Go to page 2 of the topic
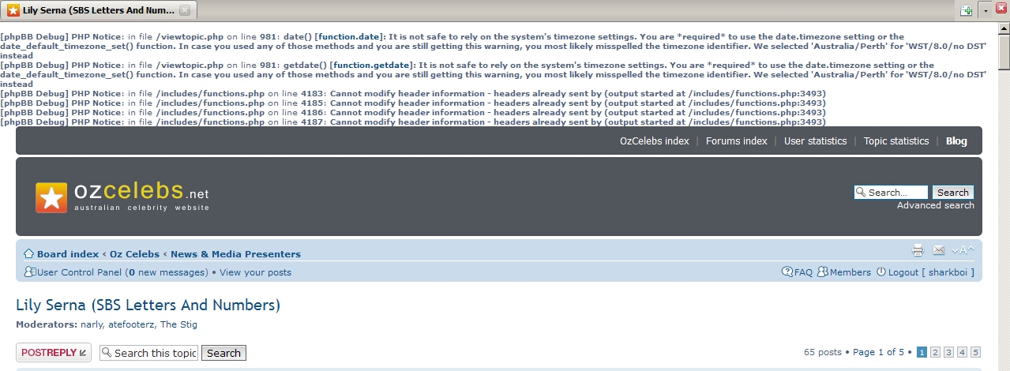The height and width of the screenshot is (371, 1010). point(935,352)
